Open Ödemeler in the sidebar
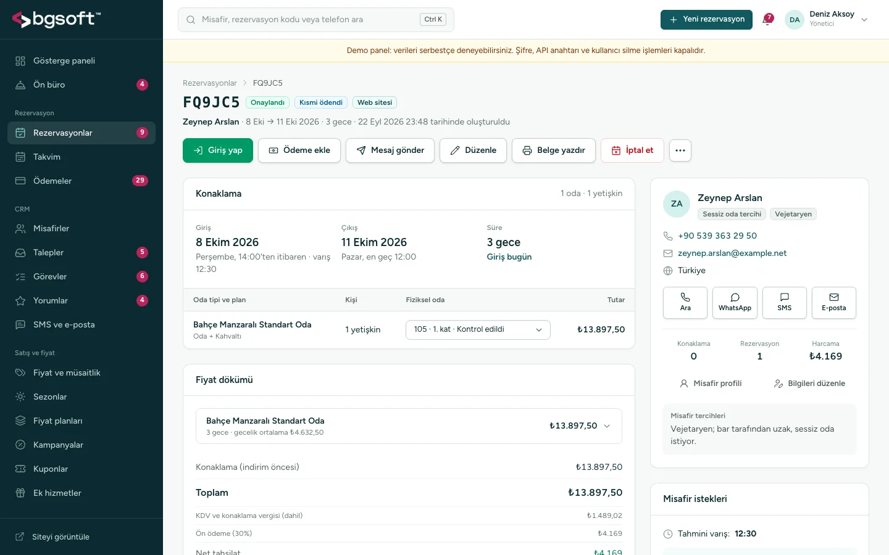The width and height of the screenshot is (889, 555). click(x=81, y=181)
